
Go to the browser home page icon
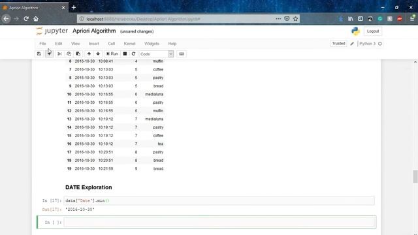coord(36,19)
